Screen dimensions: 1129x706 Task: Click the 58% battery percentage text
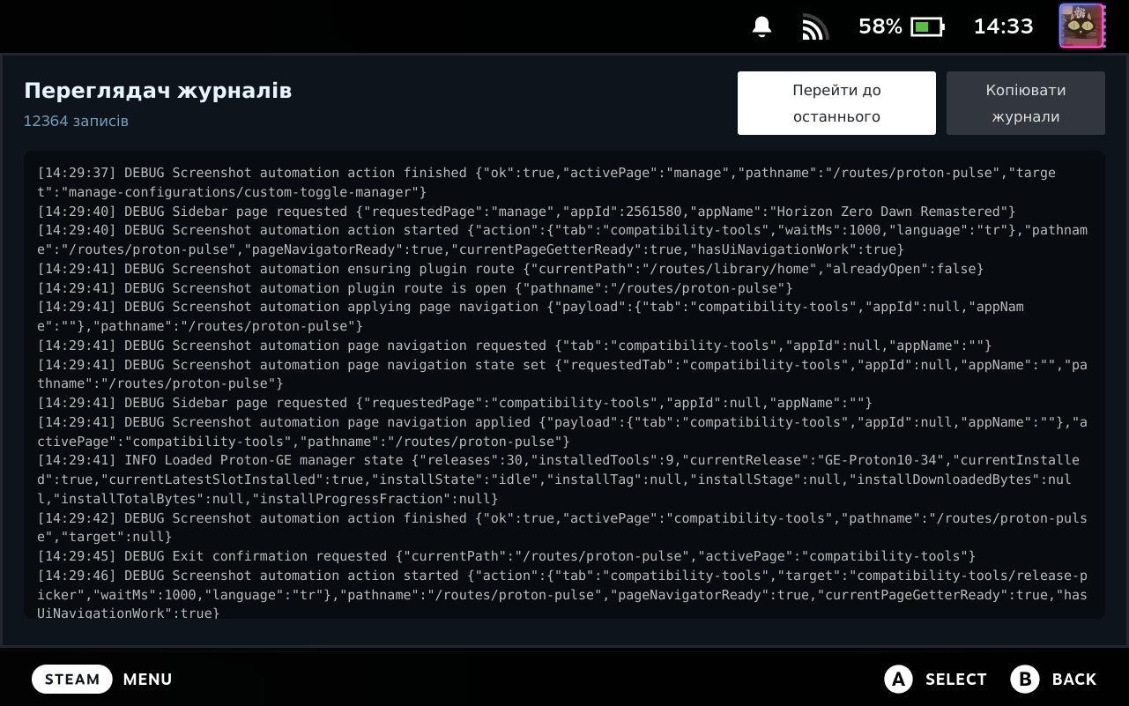tap(880, 27)
